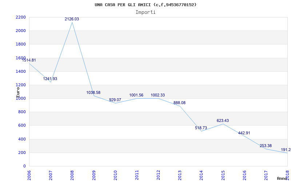
Task: Click the 800 y-axis tick label
Action: click(22, 112)
